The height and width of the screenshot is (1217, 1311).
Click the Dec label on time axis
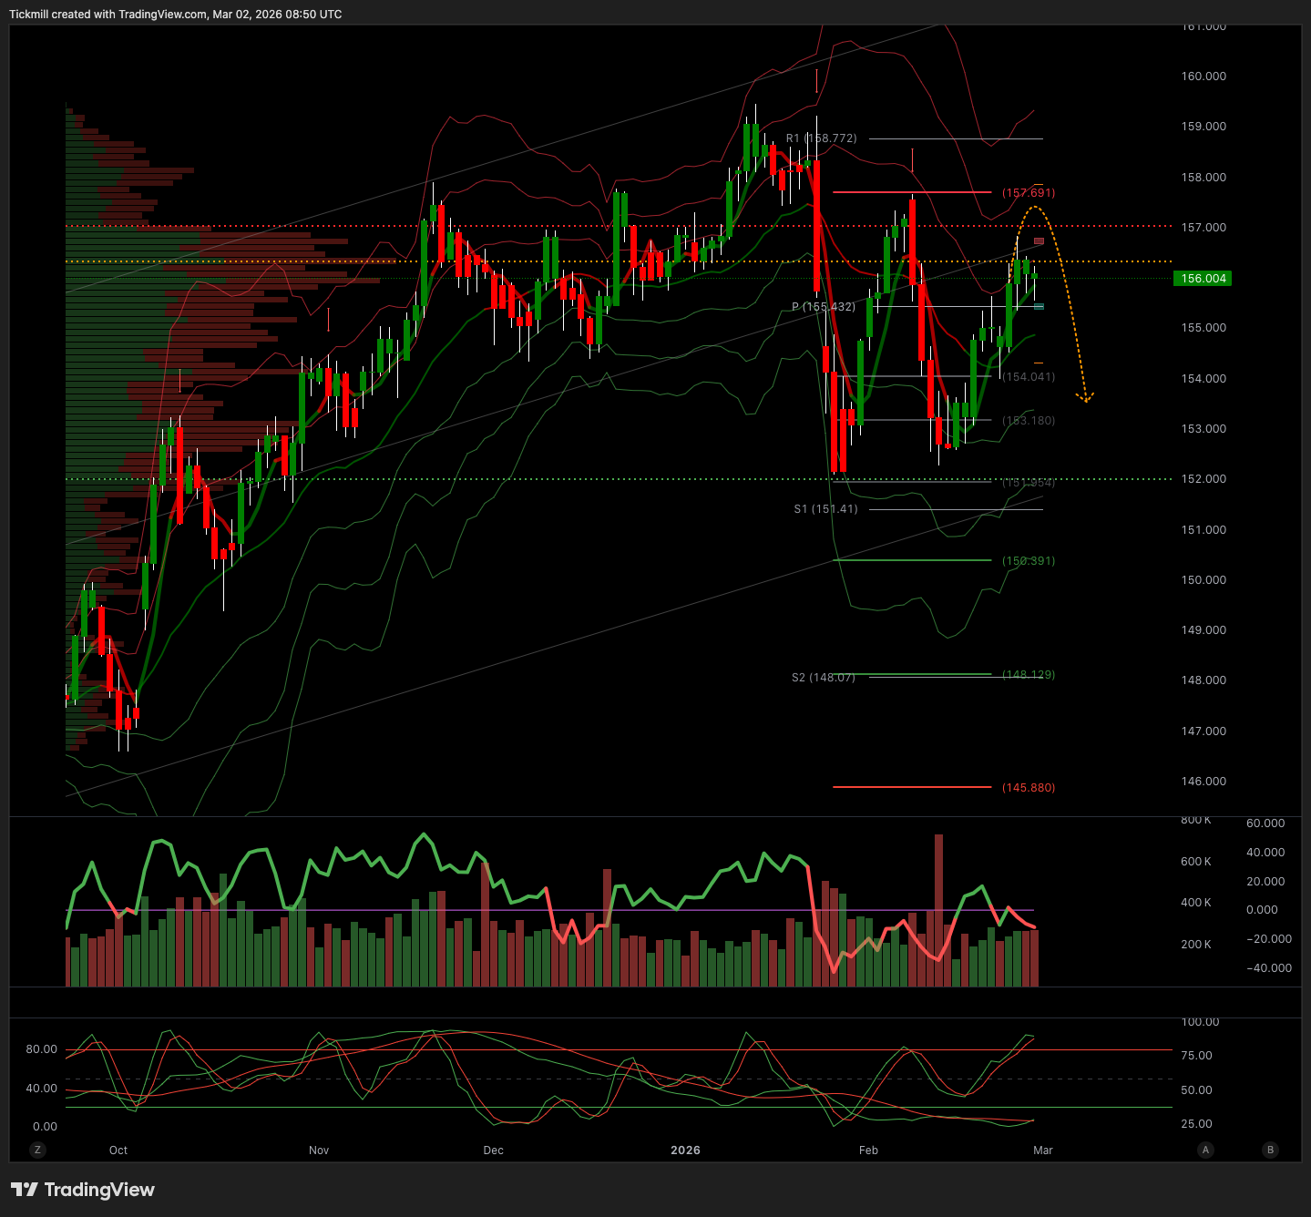(493, 1151)
